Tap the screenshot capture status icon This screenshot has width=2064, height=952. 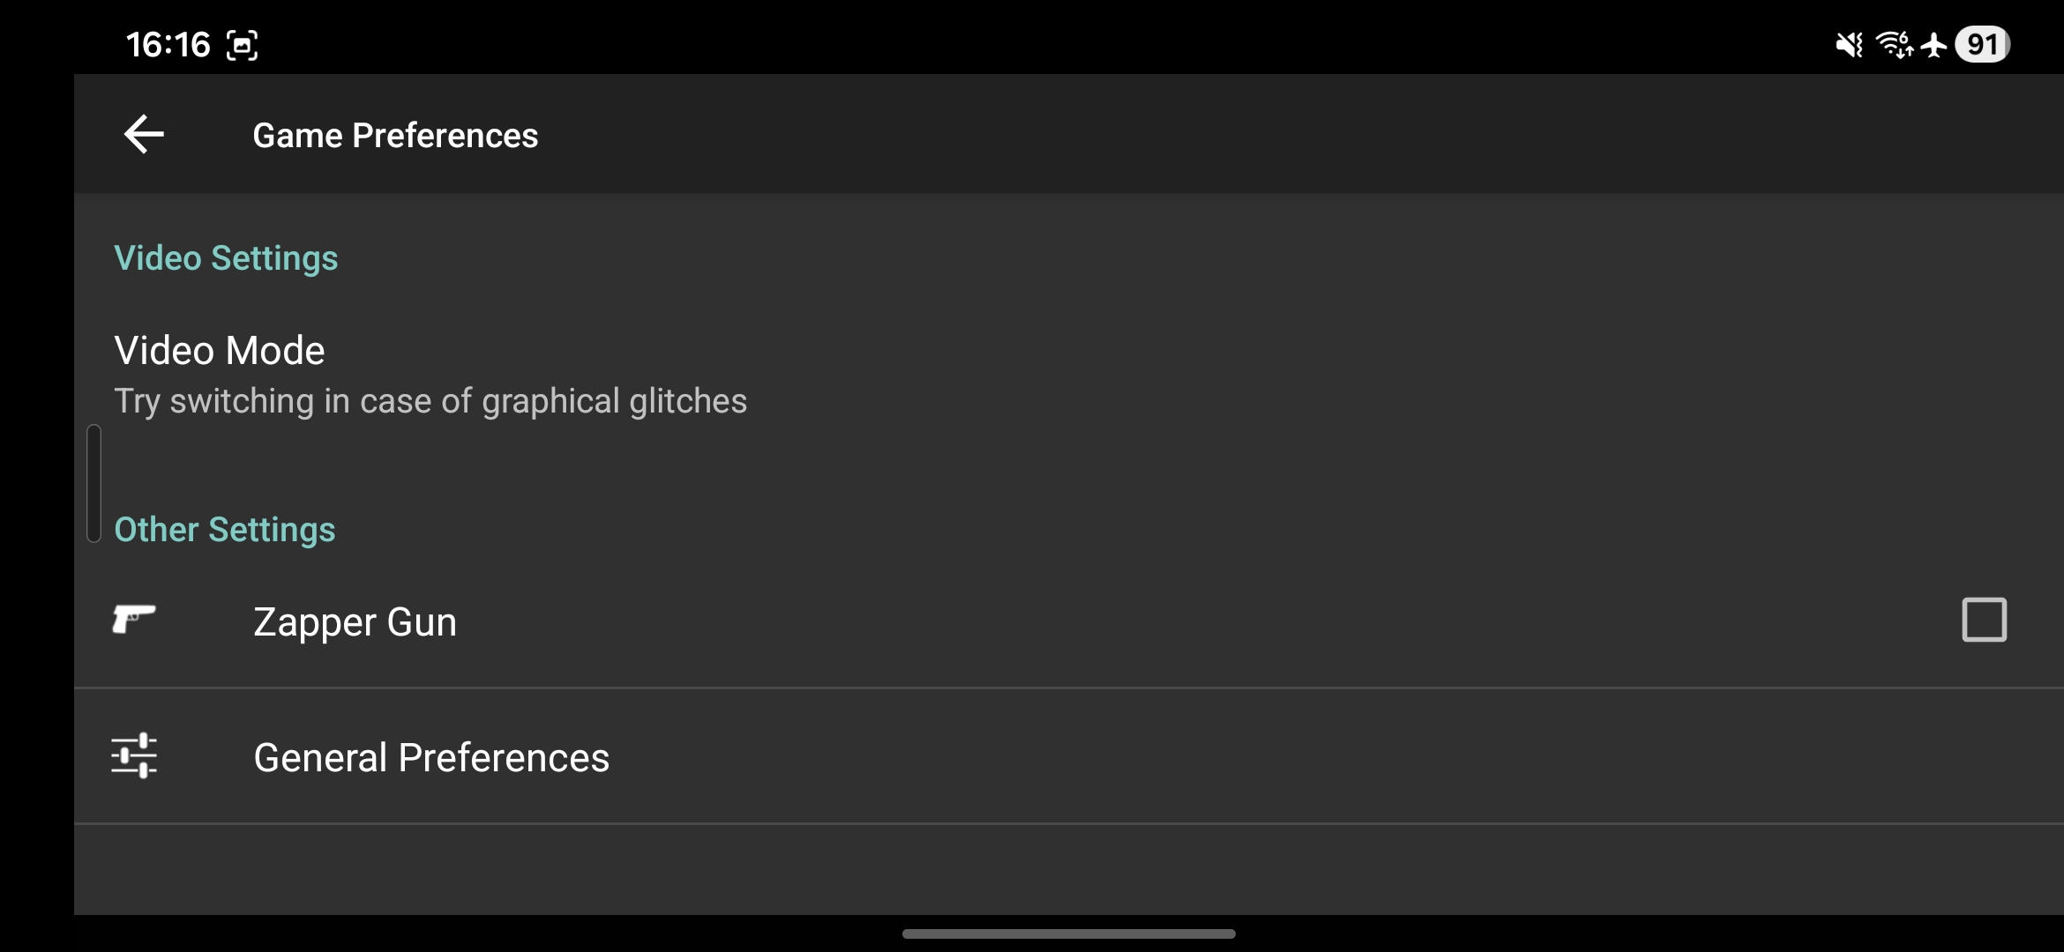242,45
